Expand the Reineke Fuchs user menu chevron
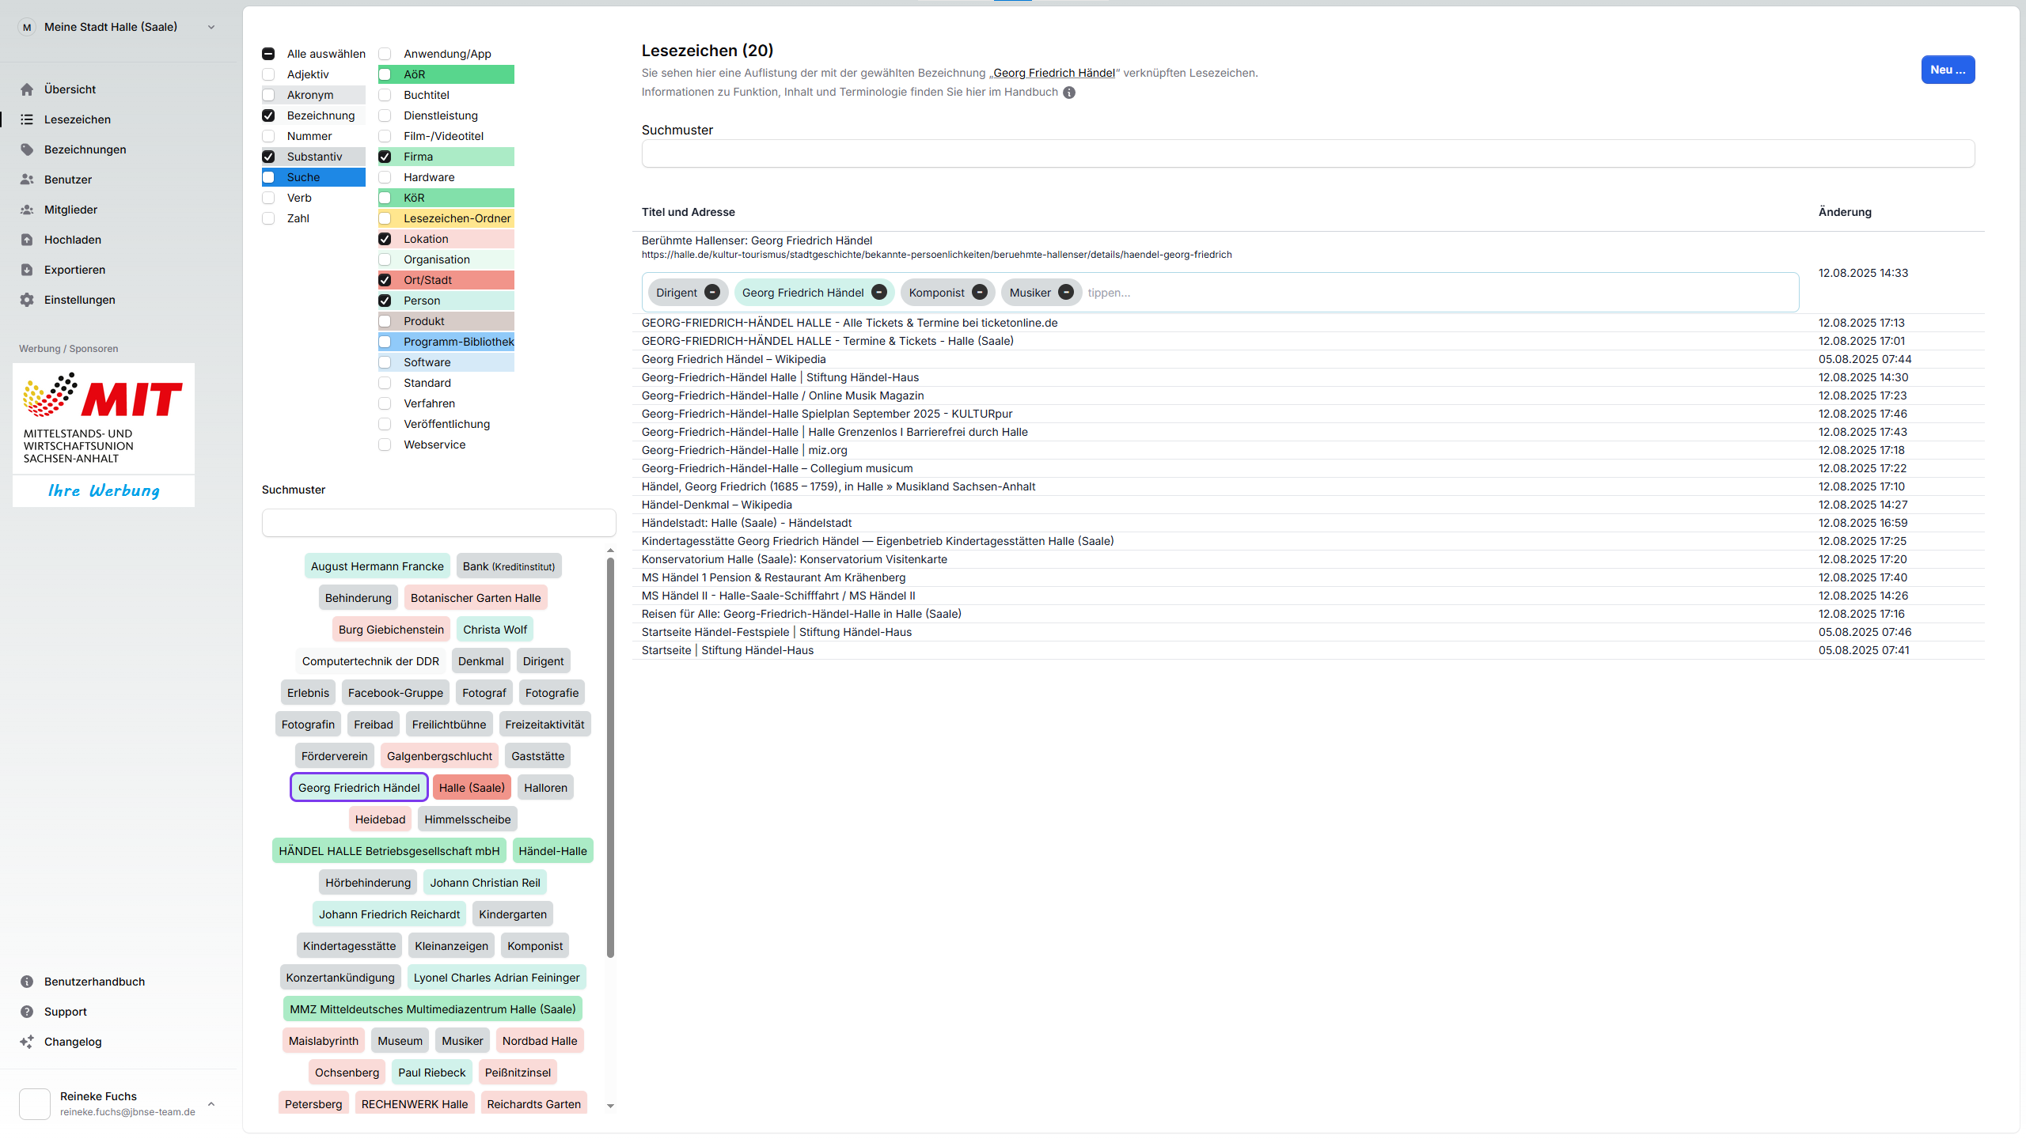This screenshot has width=2026, height=1139. point(211,1103)
